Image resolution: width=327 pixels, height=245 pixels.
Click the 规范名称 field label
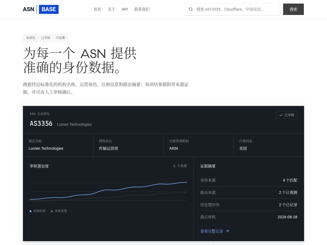(x=35, y=141)
